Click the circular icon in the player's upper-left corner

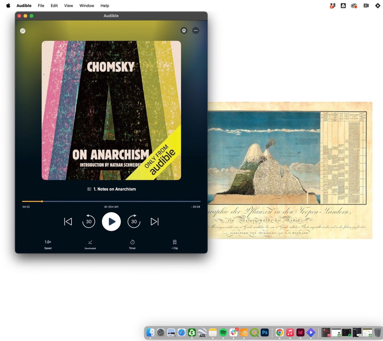(x=23, y=31)
